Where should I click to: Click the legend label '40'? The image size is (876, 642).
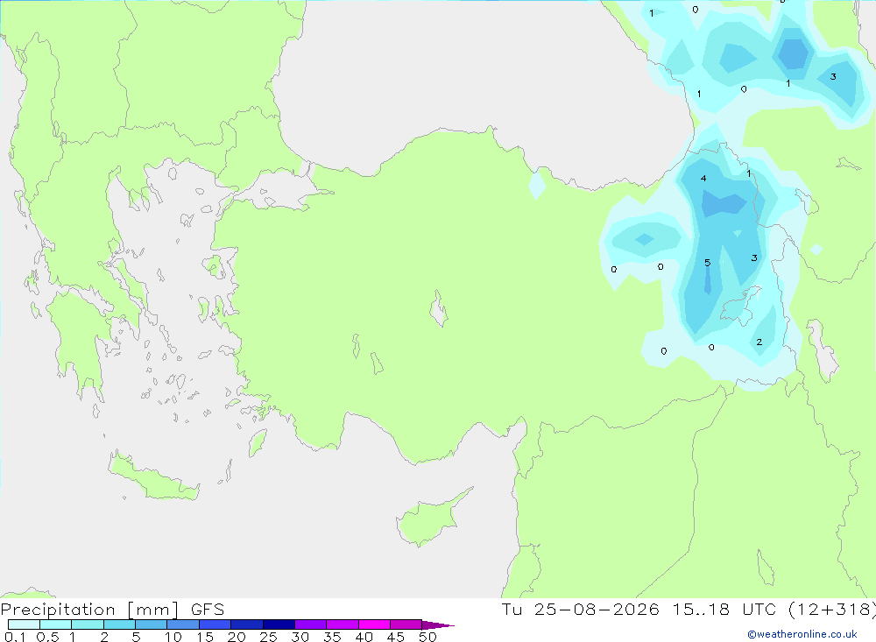coord(364,637)
